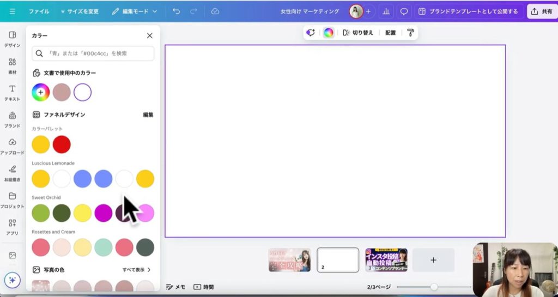Click the cloud save status icon
The height and width of the screenshot is (297, 558).
(215, 11)
